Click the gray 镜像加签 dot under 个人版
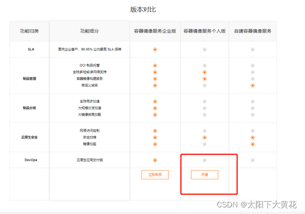Image resolution: width=305 pixels, height=214 pixels. [x=204, y=144]
